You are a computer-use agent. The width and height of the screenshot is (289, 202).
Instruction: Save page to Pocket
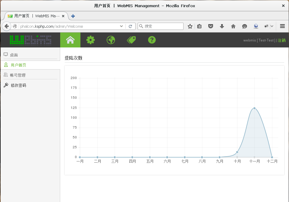210,26
